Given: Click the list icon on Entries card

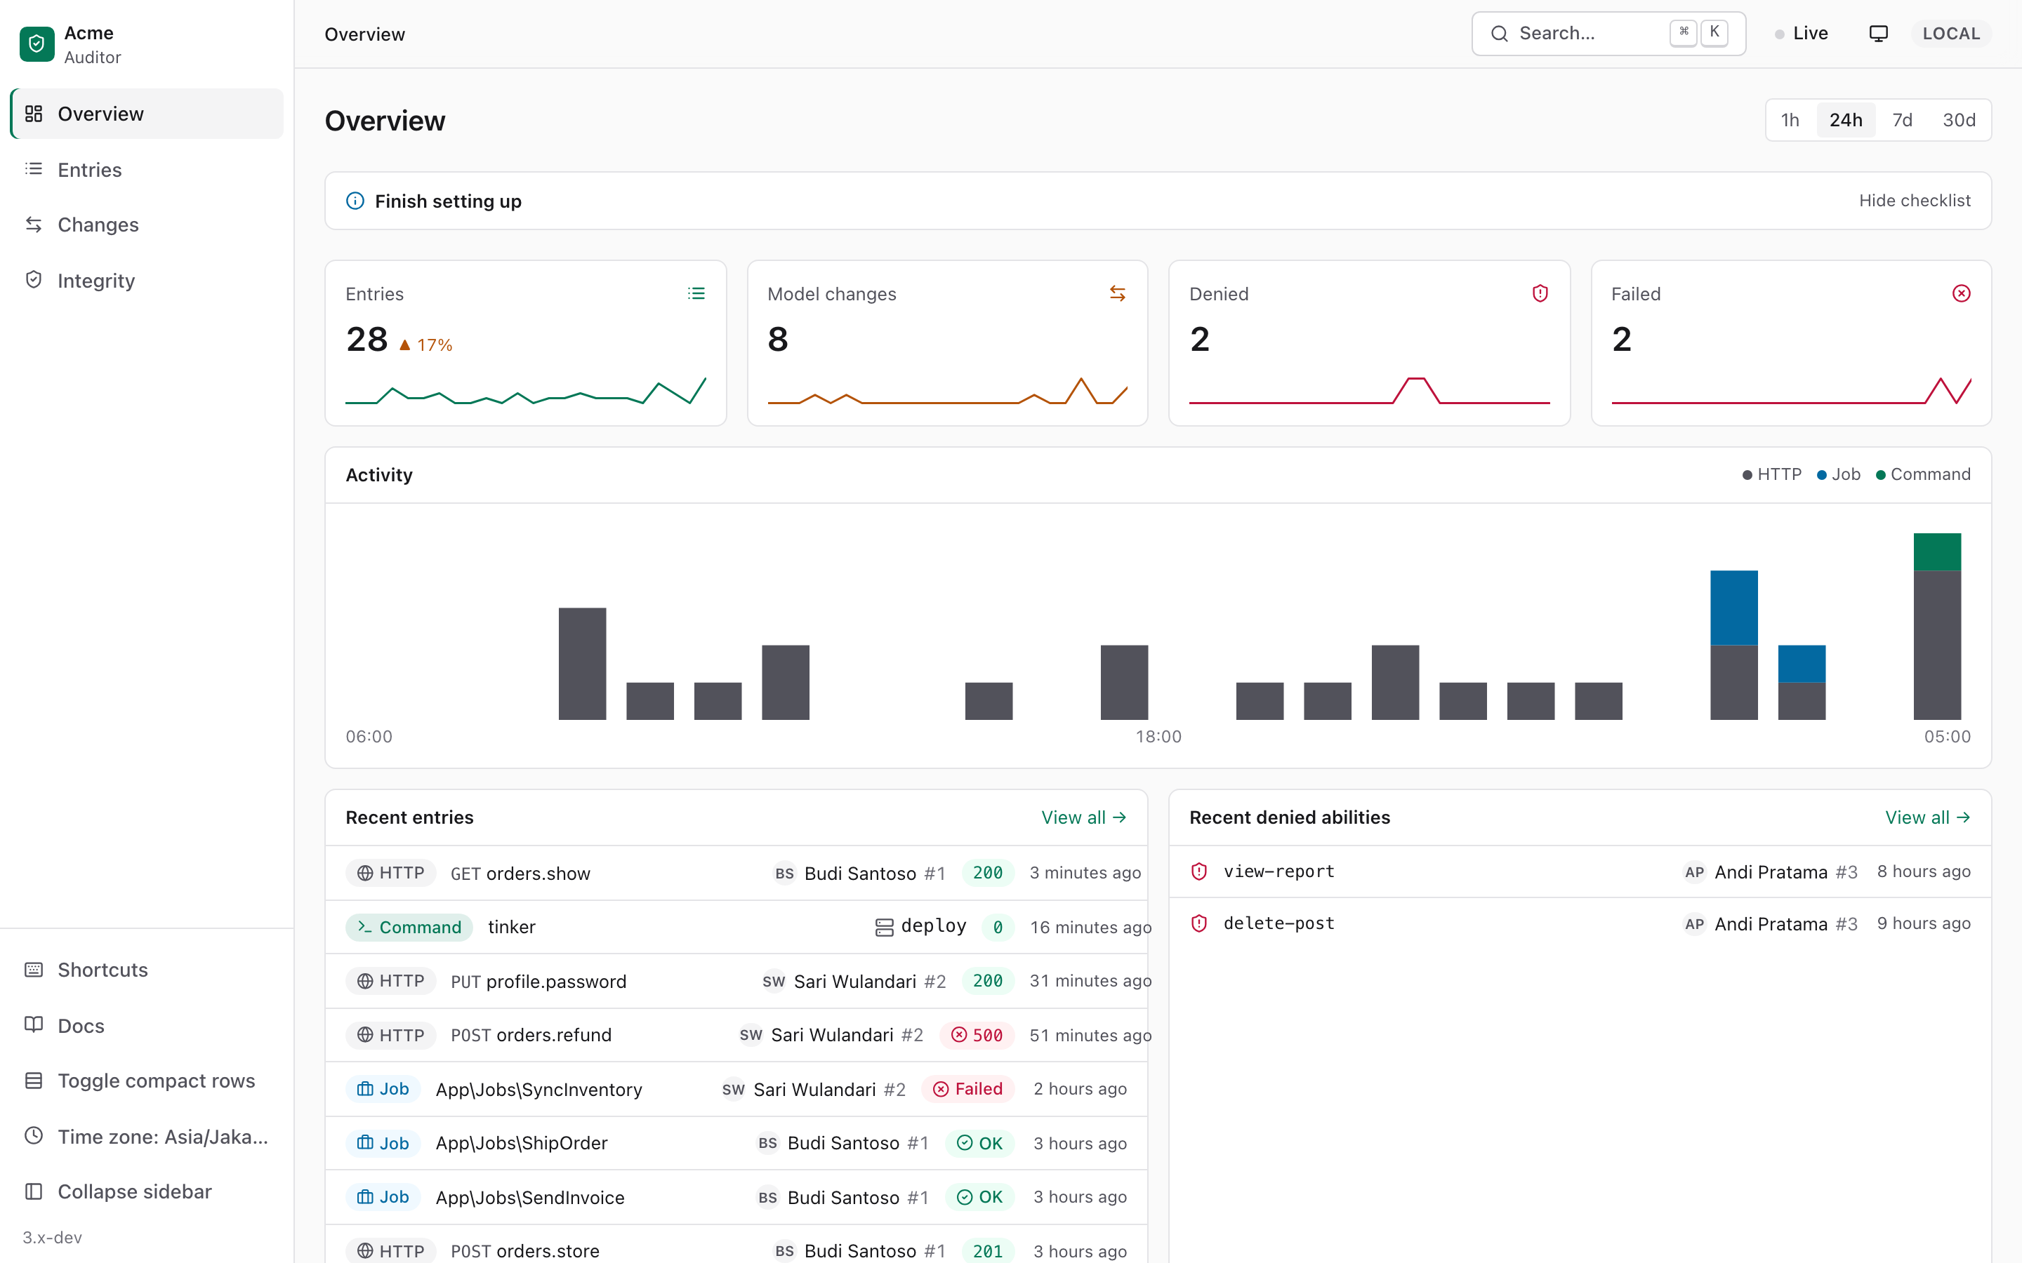Looking at the screenshot, I should [x=696, y=293].
